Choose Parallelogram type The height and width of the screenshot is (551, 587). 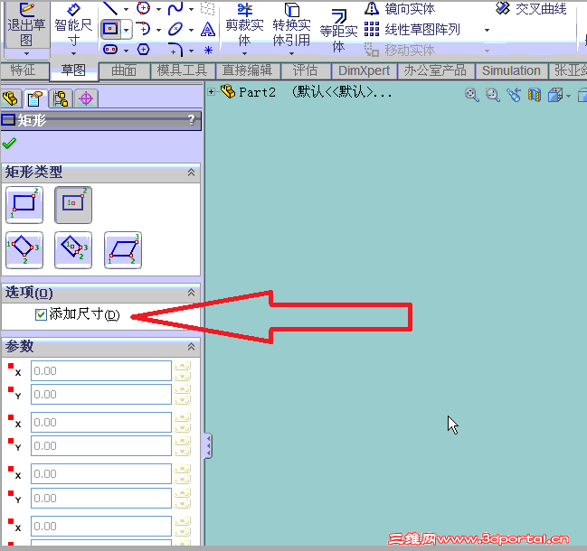click(123, 249)
